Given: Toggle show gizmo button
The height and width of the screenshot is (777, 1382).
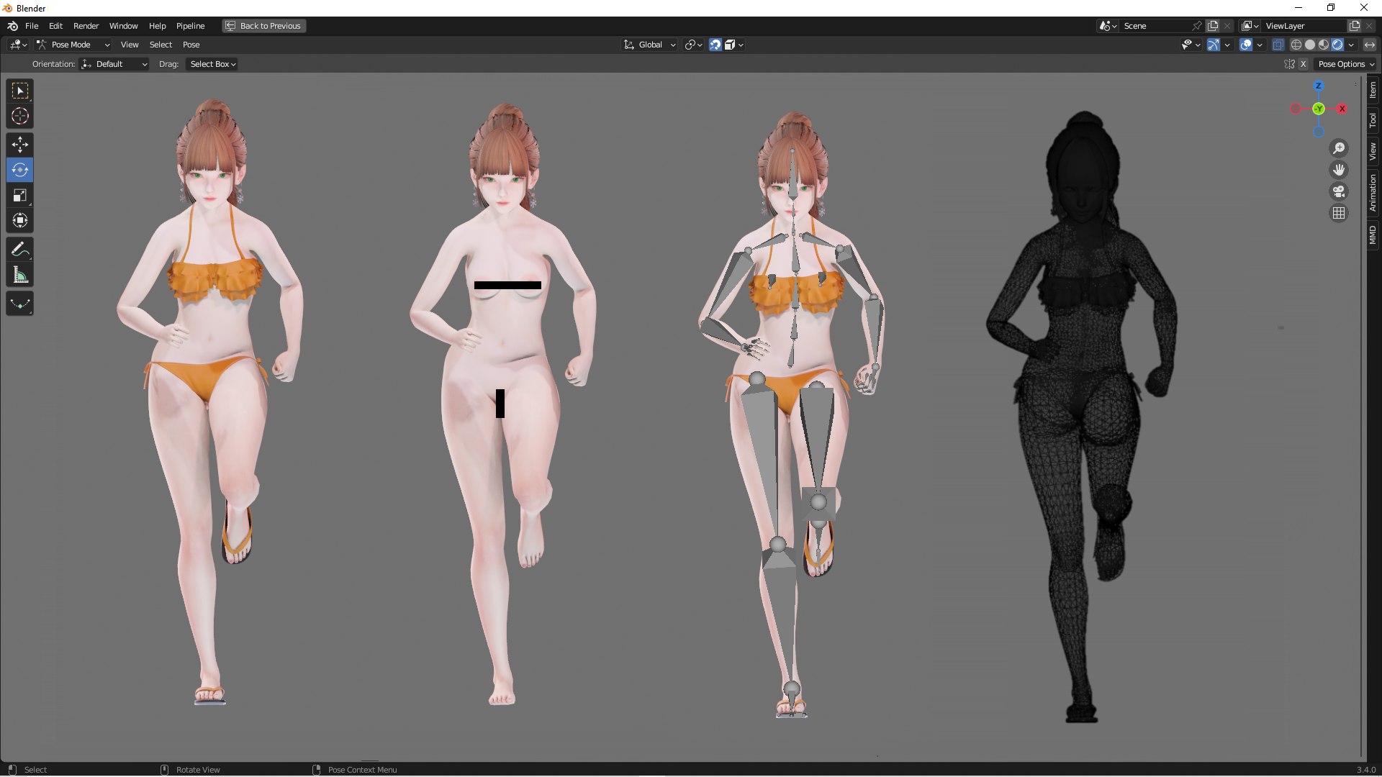Looking at the screenshot, I should [1213, 45].
